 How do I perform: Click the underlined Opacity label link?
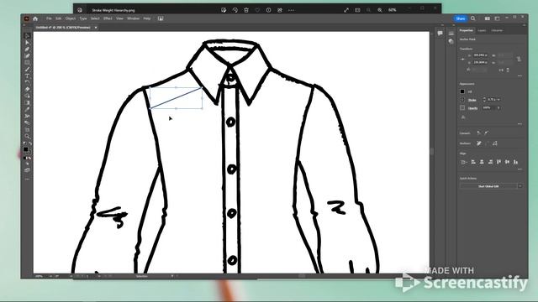(472, 108)
